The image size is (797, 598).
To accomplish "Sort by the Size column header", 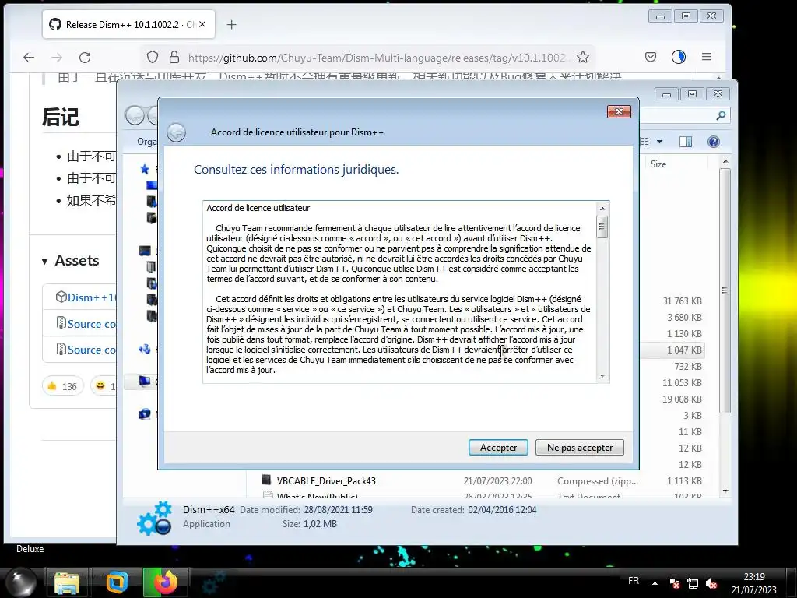I will (658, 164).
